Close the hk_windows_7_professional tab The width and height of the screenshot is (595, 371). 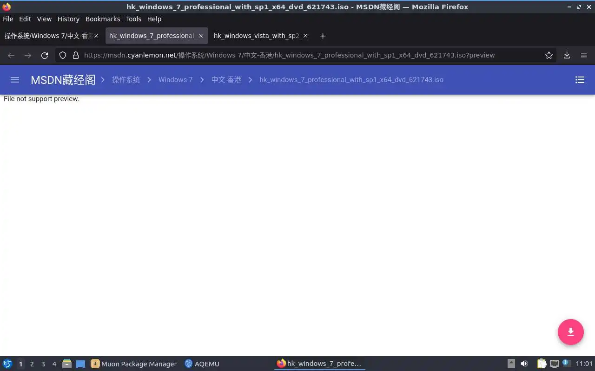(x=201, y=36)
